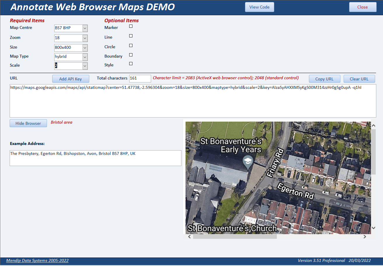This screenshot has height=266, width=383.
Task: Open the Scale dropdown arrow
Action: coord(85,66)
